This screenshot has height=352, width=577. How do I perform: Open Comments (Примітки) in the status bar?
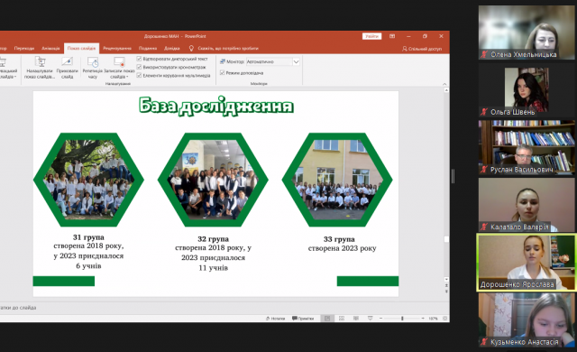point(303,318)
